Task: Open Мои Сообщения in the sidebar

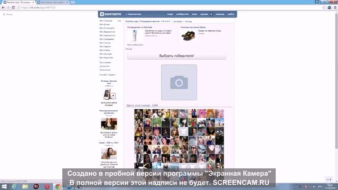Action: pos(107,39)
